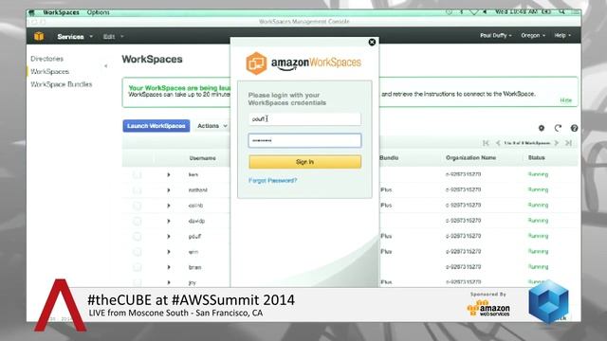This screenshot has width=607, height=341.
Task: Click the volume icon in menu bar
Action: [485, 12]
